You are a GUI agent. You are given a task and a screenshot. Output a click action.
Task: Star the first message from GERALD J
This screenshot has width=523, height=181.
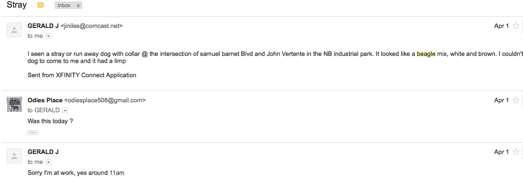(515, 26)
